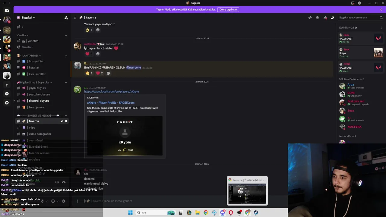Image resolution: width=386 pixels, height=217 pixels.
Task: Toggle heart reaction with count 3
Action: (89, 54)
